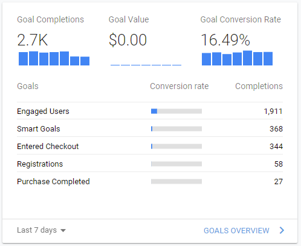The height and width of the screenshot is (246, 301).
Task: Click the Purchase Completed conversion rate bar
Action: pyautogui.click(x=176, y=181)
